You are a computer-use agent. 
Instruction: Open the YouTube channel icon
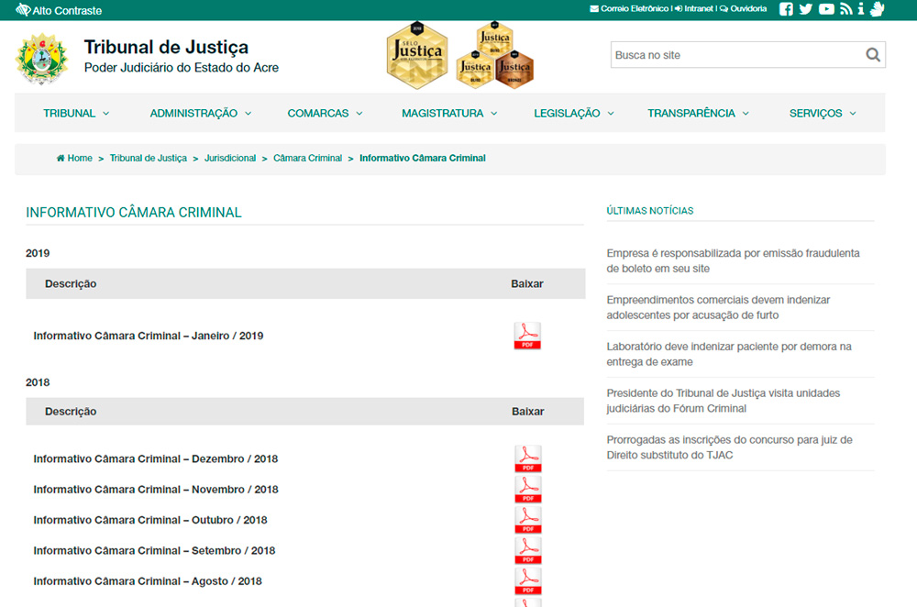(826, 9)
